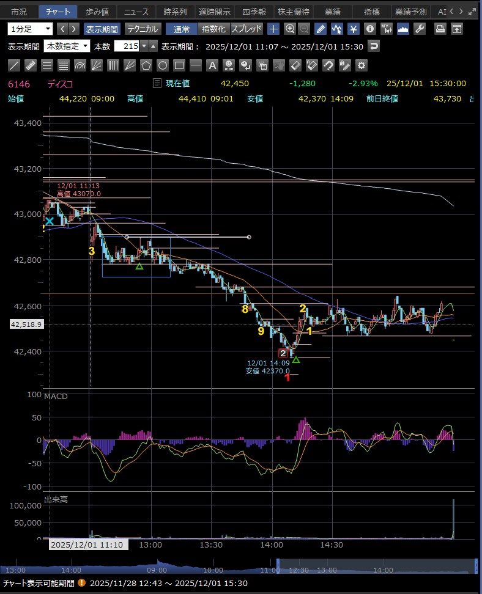Enable the スプレッド display mode
Screen dimensions: 482x594
[247, 29]
